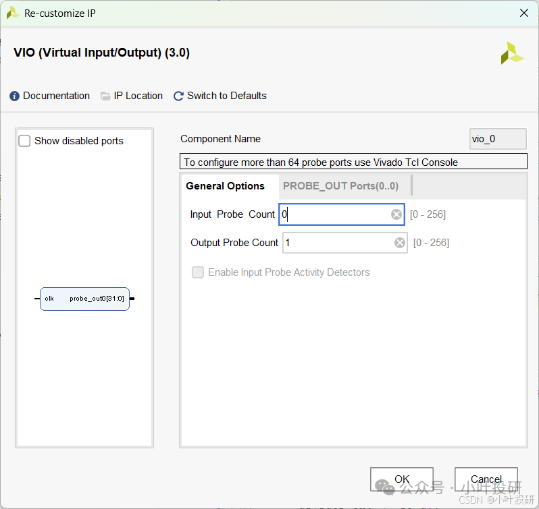Toggle Enable Input Probe Activity Detectors
Viewport: 539px width, 509px height.
click(x=198, y=272)
